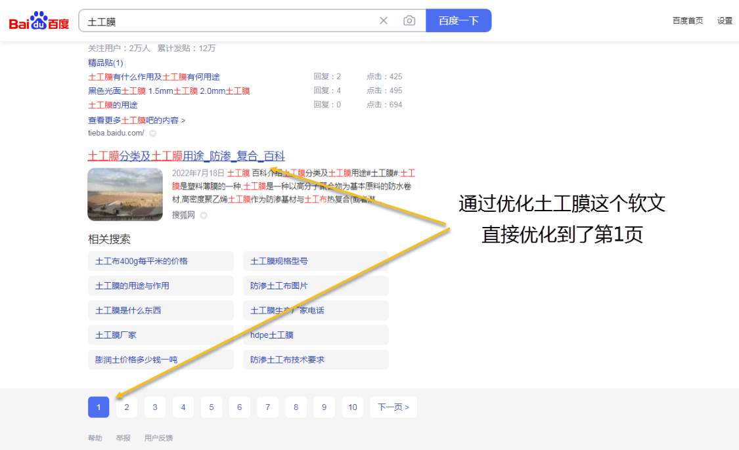739x450 pixels.
Task: Open the 土工膜有什么作用及土工膜有何用途 post
Action: click(x=154, y=77)
